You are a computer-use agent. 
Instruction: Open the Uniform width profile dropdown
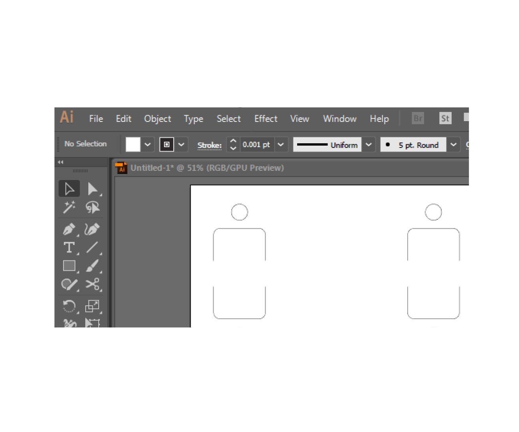(369, 144)
